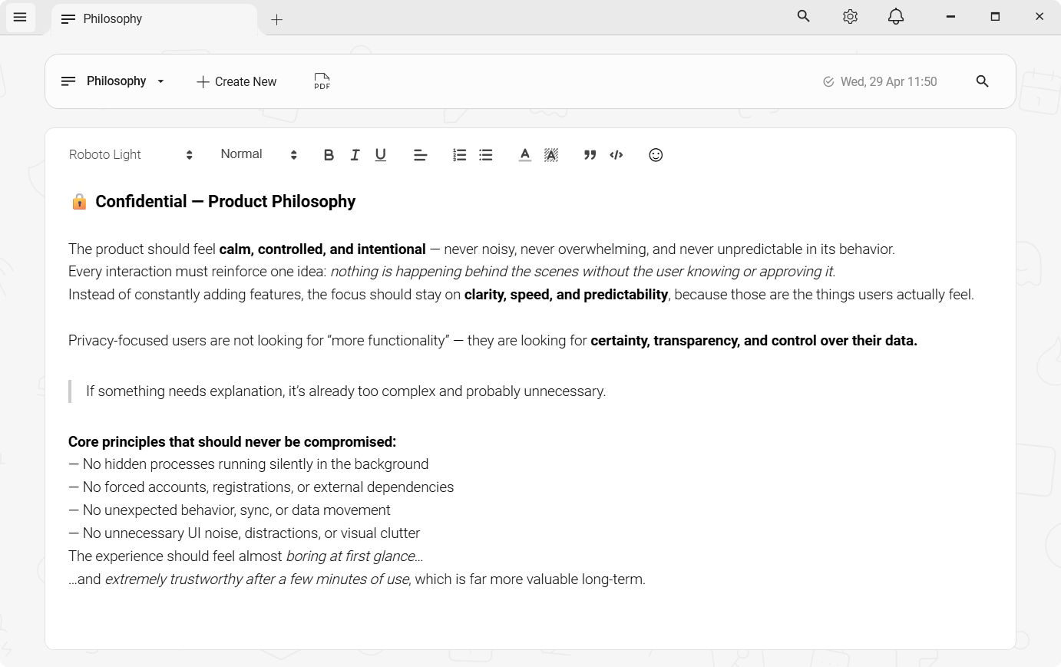Toggle underline formatting
Image resolution: width=1061 pixels, height=667 pixels.
[x=380, y=155]
